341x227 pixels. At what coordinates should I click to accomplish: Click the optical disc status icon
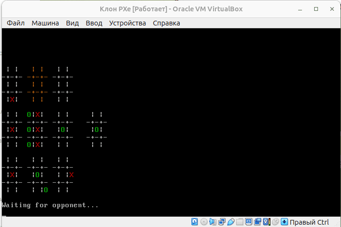(x=204, y=222)
